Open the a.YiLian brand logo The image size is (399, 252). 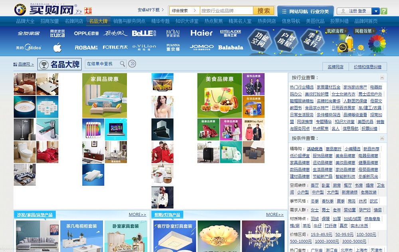[x=144, y=47]
